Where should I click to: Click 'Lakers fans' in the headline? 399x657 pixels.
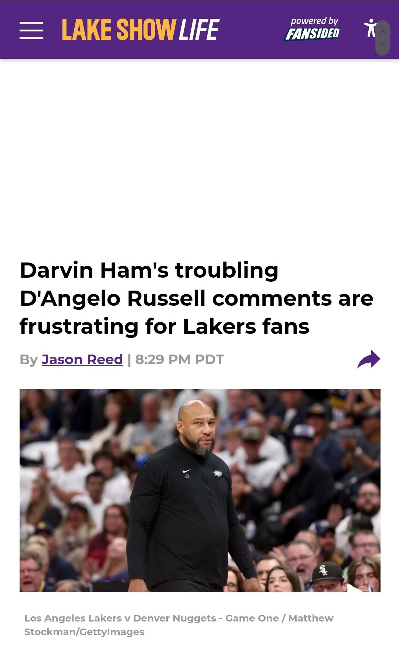246,326
